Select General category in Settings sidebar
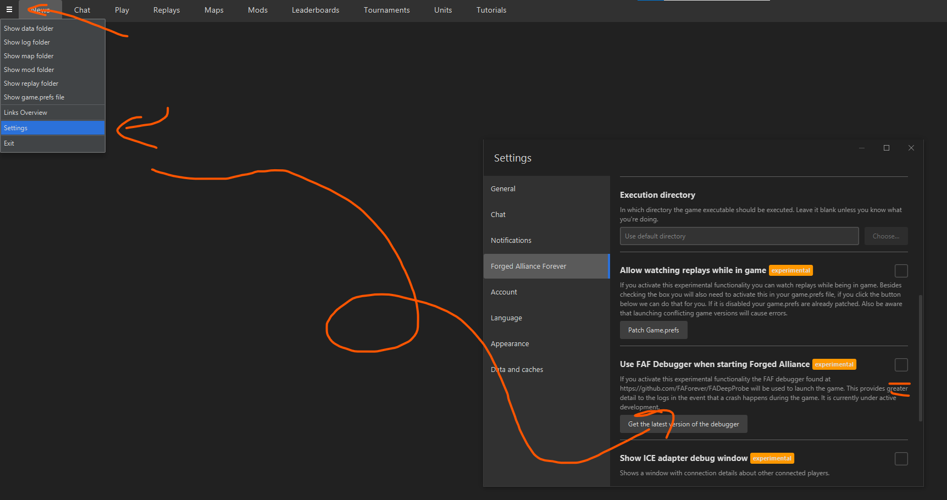Viewport: 947px width, 500px height. 546,188
